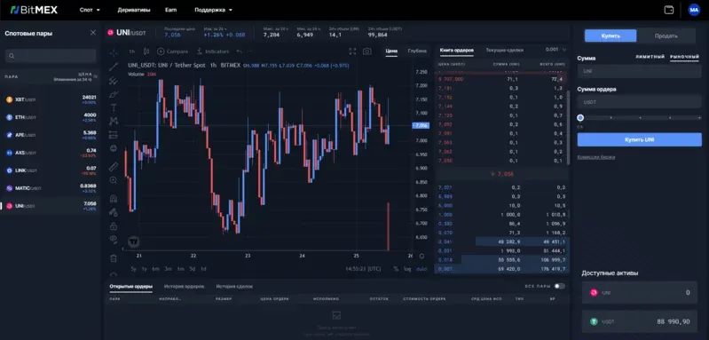Screen dimensions: 709x340
Task: Select the Рыночный order type
Action: tap(684, 57)
